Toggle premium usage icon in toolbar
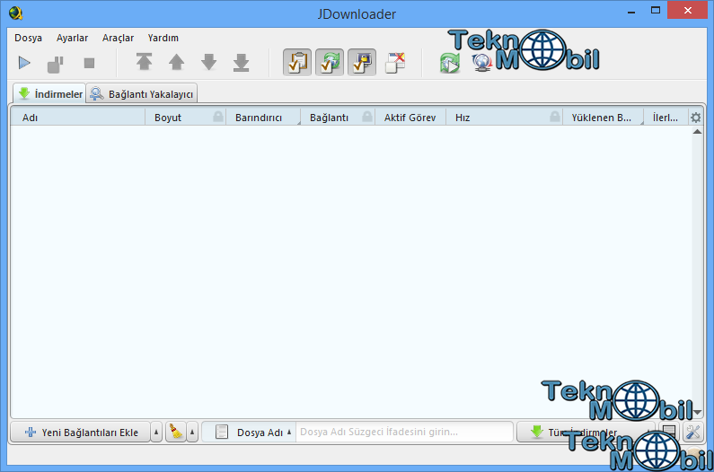 point(362,62)
